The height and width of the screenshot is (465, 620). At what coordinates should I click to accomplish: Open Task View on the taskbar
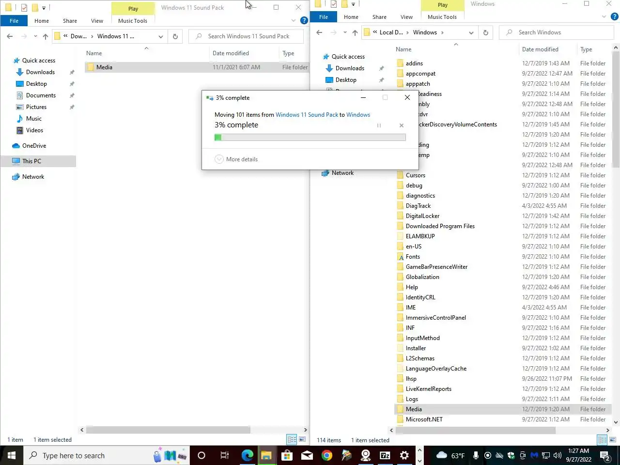click(225, 455)
